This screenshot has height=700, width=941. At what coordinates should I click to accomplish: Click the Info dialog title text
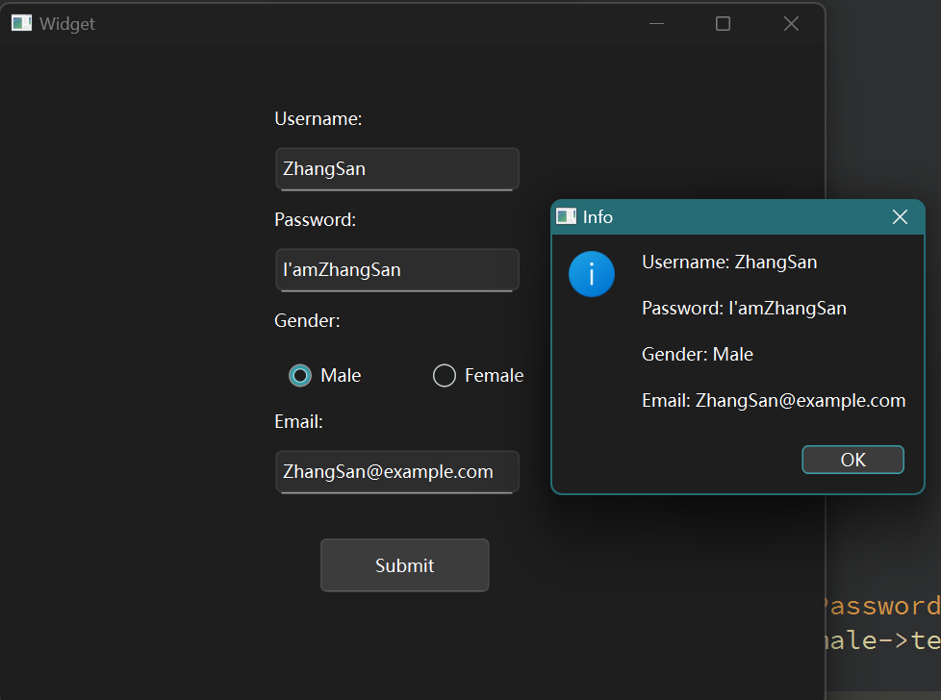[598, 217]
